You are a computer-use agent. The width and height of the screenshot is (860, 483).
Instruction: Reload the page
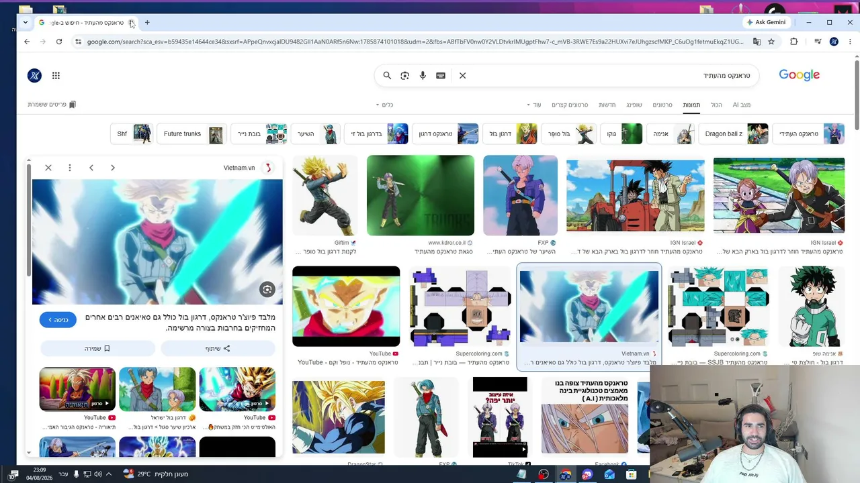[59, 42]
